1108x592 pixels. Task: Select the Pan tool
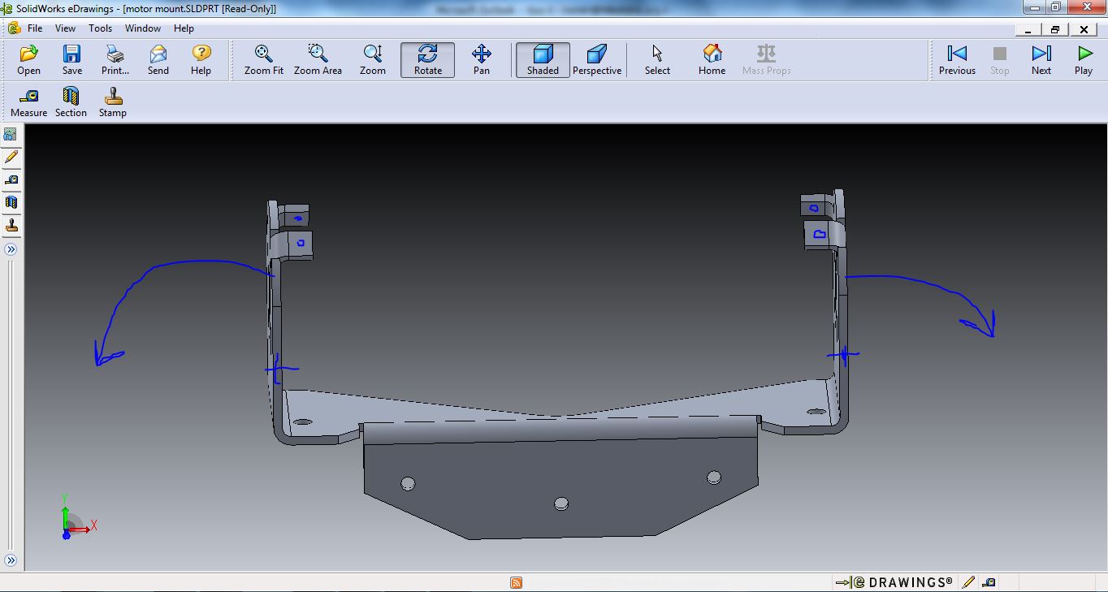tap(482, 60)
